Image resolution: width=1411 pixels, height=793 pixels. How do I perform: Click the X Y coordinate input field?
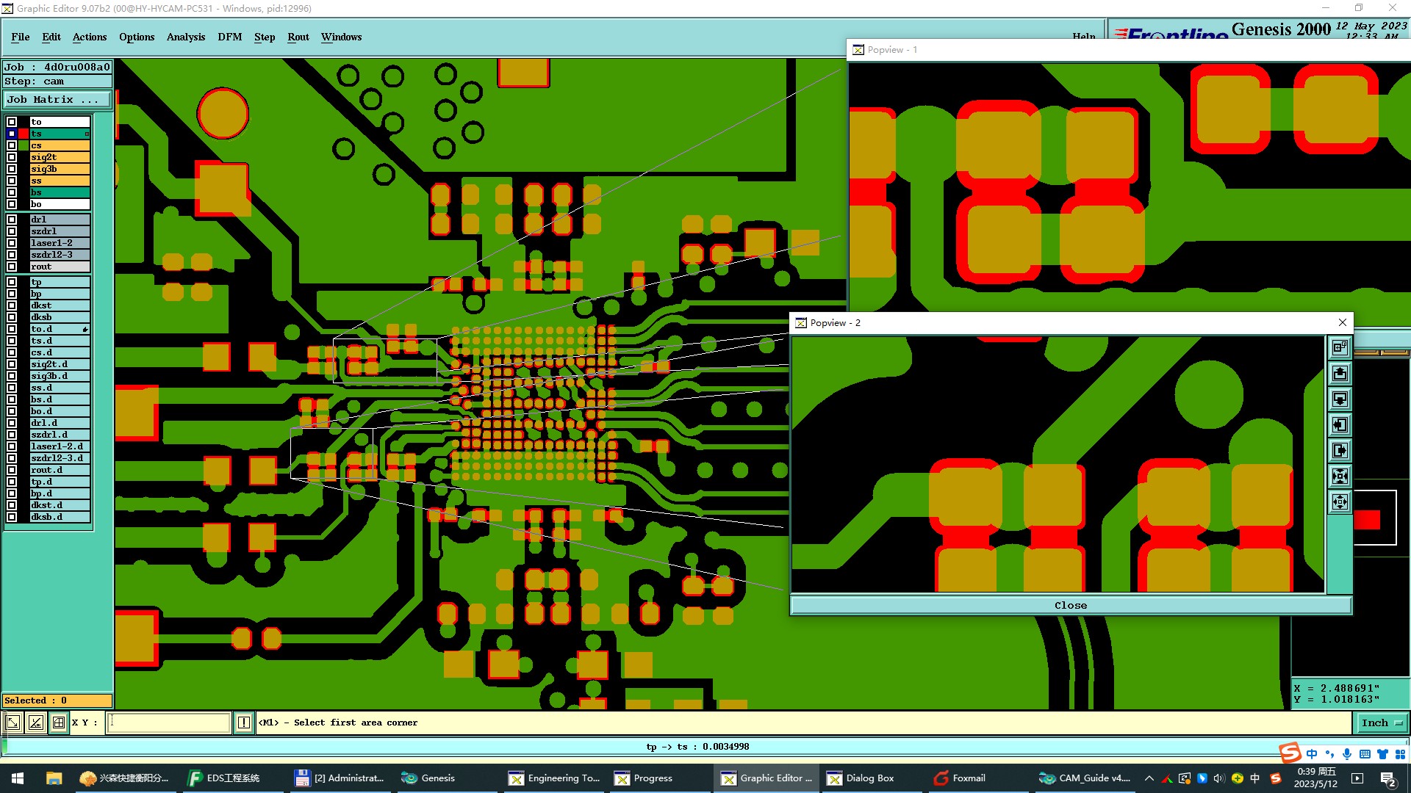[169, 723]
